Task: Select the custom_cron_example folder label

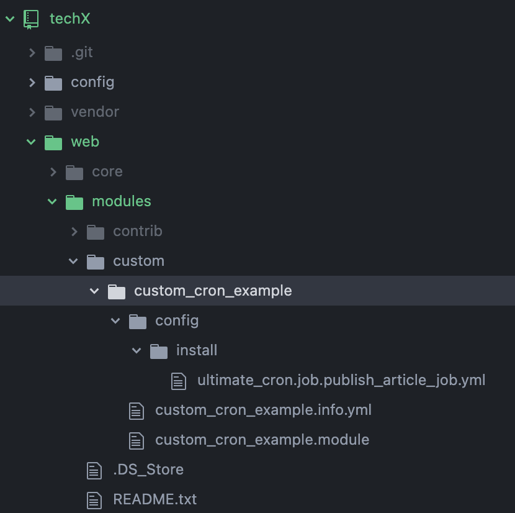Action: point(213,291)
